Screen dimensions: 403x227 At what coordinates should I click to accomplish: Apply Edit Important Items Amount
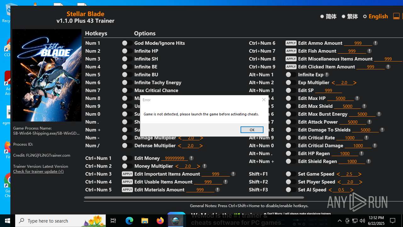point(127,174)
